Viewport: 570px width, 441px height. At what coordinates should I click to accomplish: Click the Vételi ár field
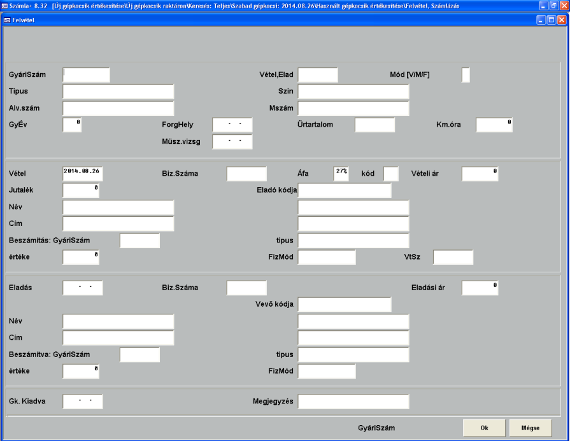pos(480,174)
